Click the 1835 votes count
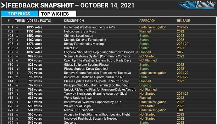This screenshot has width=217, height=124. point(34,27)
